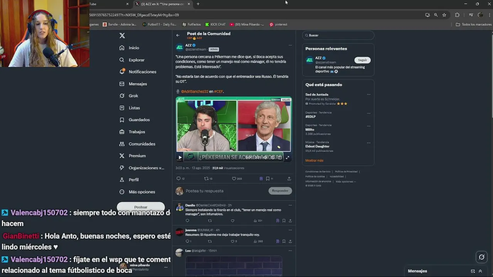Expand the video to fullscreen
This screenshot has width=493, height=277.
tap(287, 157)
